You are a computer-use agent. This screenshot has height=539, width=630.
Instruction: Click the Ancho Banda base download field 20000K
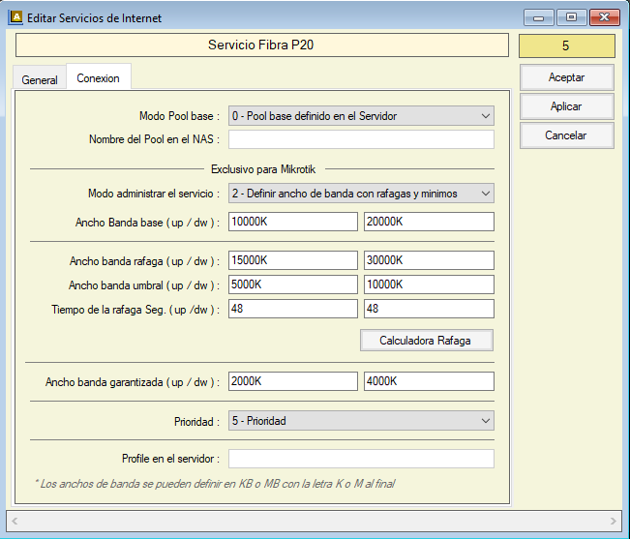[429, 223]
